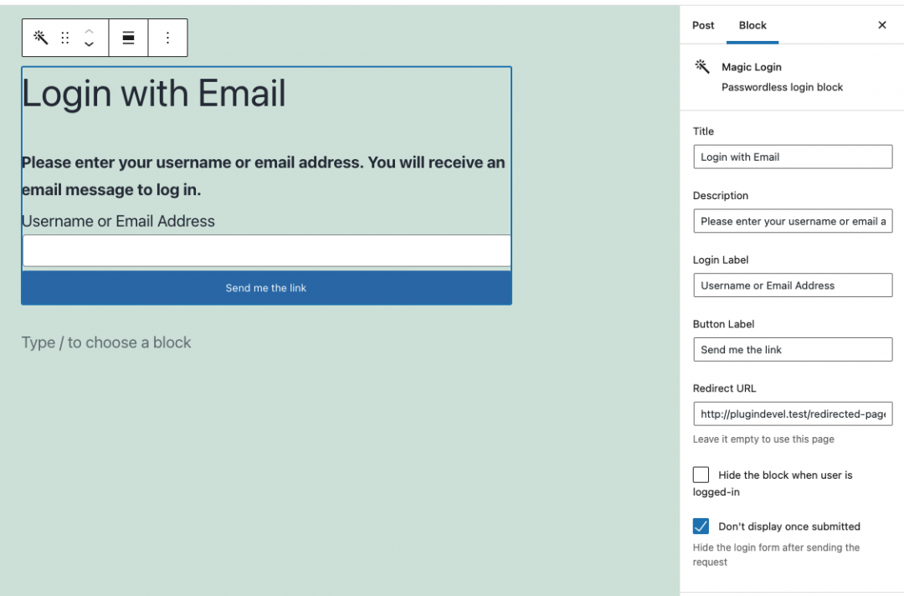Toggle the 'Don't display once submitted' option off
Screen dimensions: 904x596
click(701, 526)
